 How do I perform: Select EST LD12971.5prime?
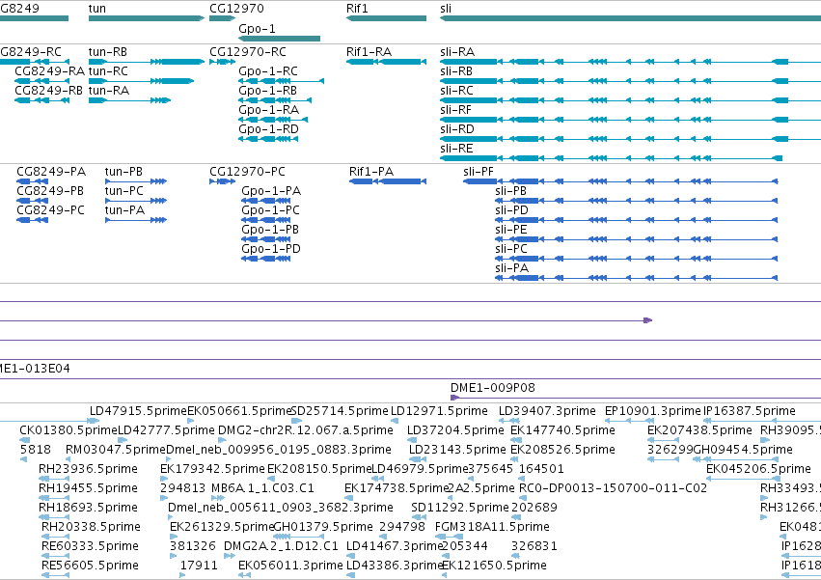(395, 421)
